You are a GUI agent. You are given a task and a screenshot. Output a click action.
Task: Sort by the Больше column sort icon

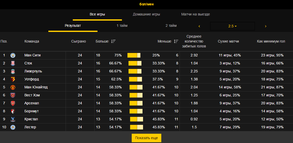coord(113,41)
